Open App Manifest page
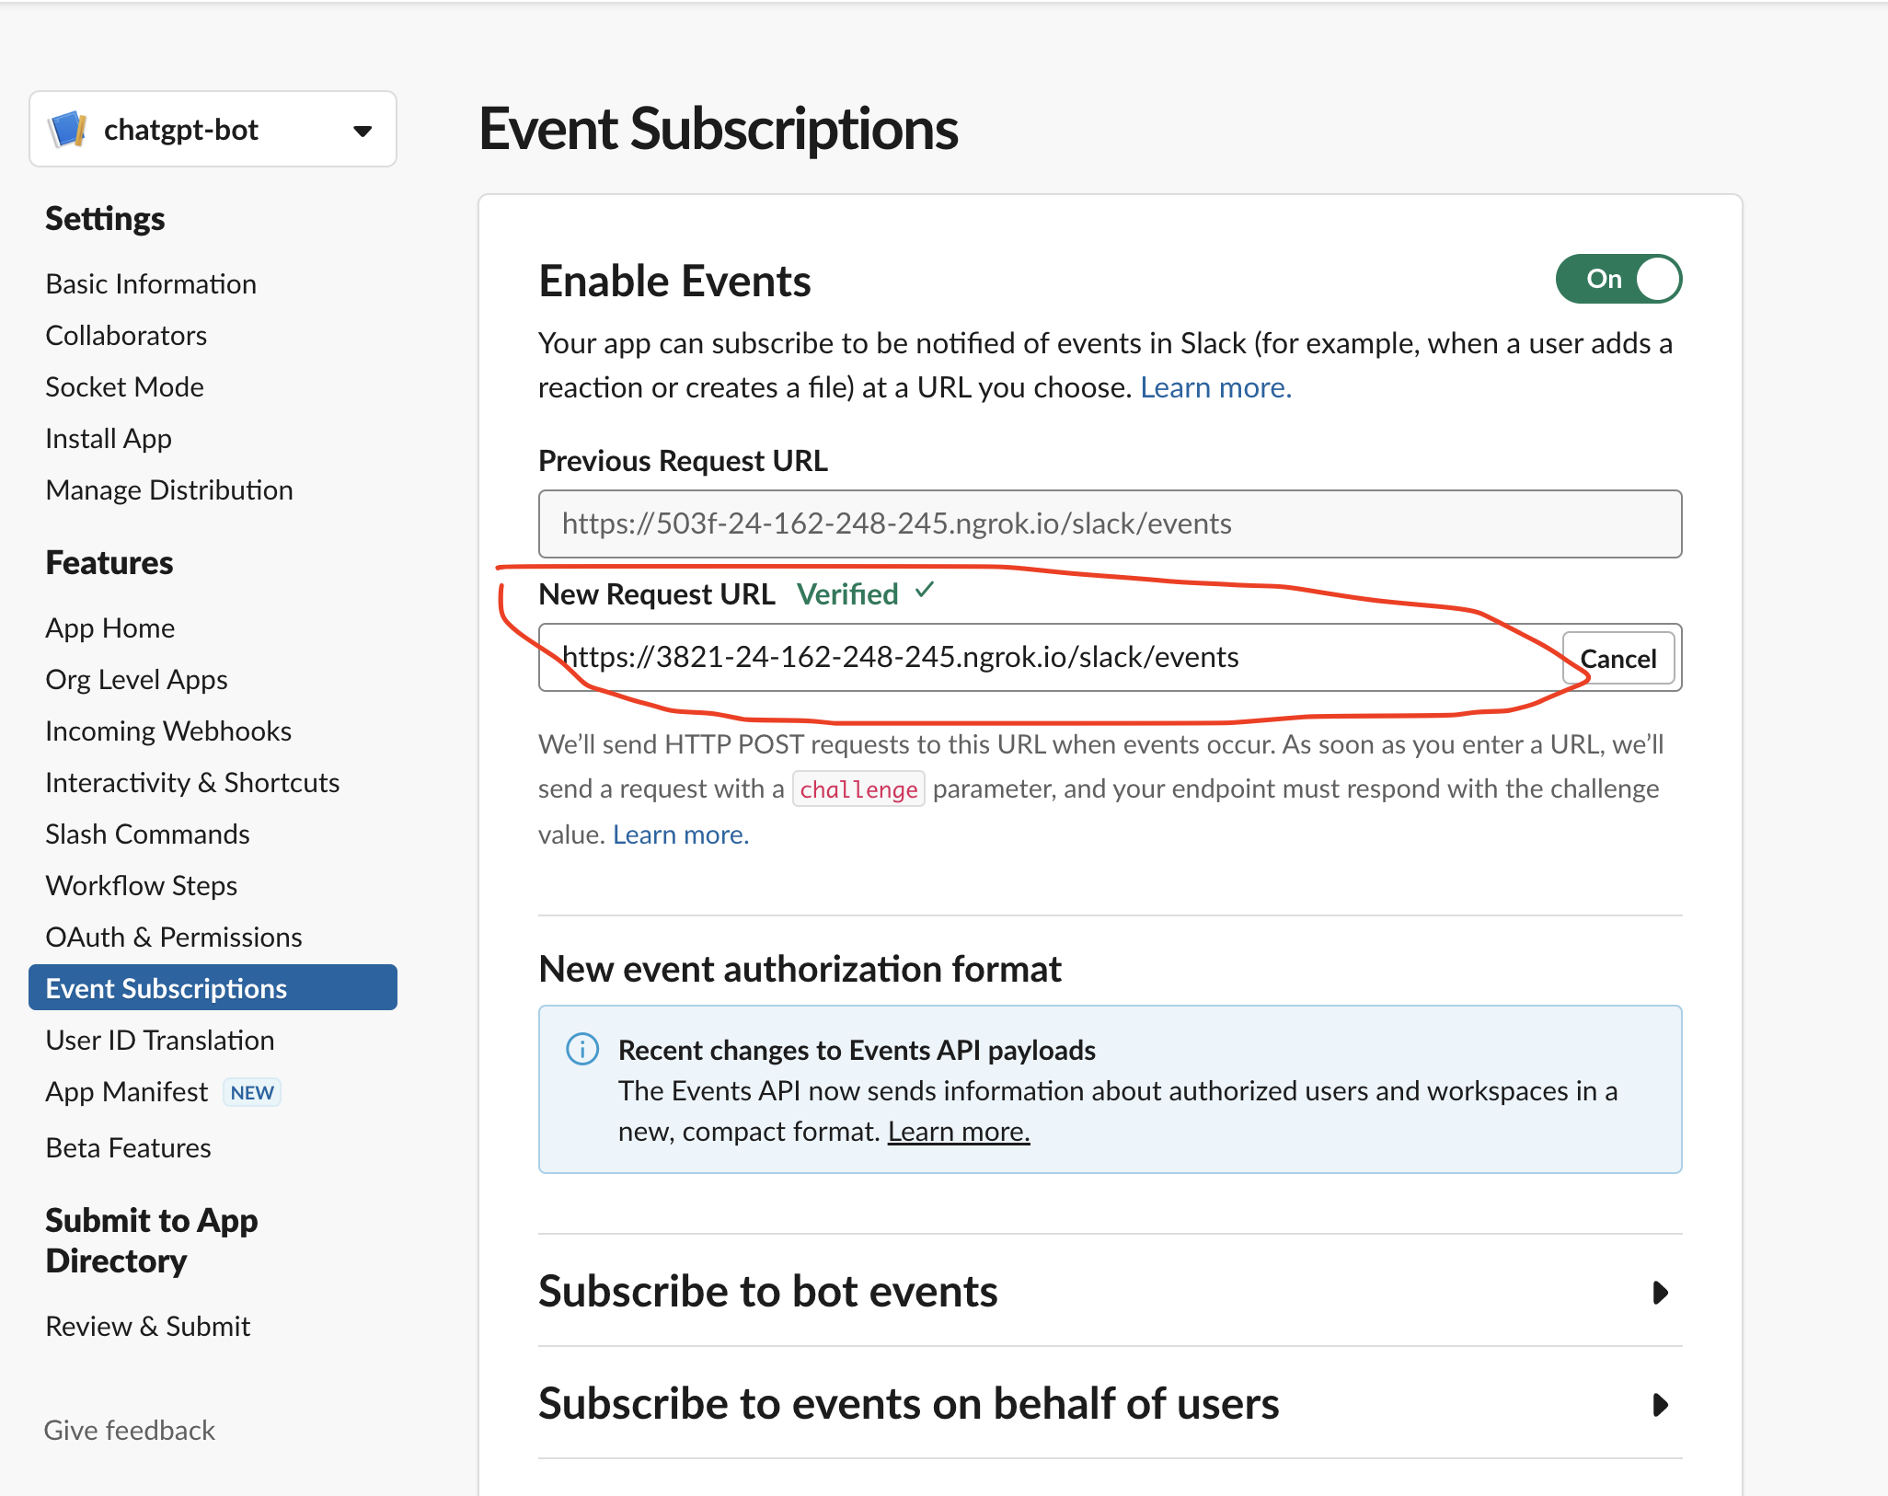Screen dimensions: 1888x1496 pyautogui.click(x=127, y=1091)
